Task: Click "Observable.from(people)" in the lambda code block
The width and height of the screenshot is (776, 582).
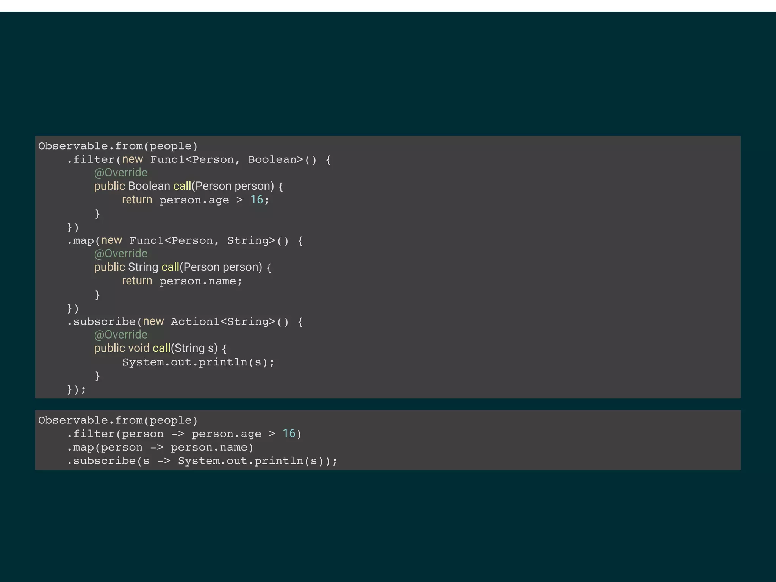Action: [x=118, y=420]
